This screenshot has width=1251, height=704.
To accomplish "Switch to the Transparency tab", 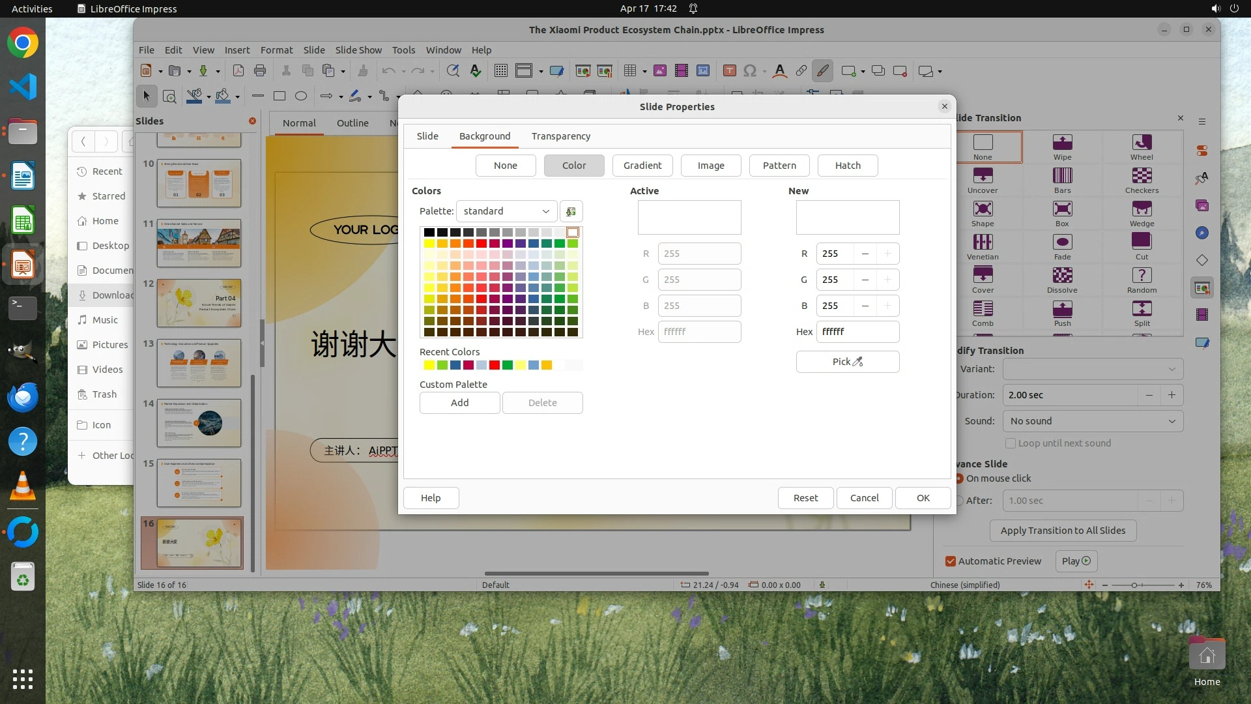I will 560,136.
